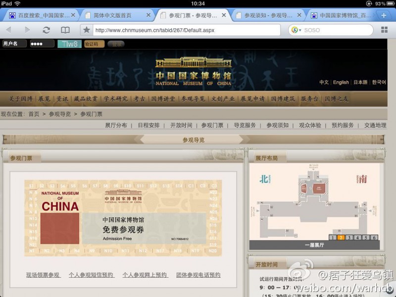Open the 藏品欣赏 menu item
The image size is (396, 297).
(85, 99)
